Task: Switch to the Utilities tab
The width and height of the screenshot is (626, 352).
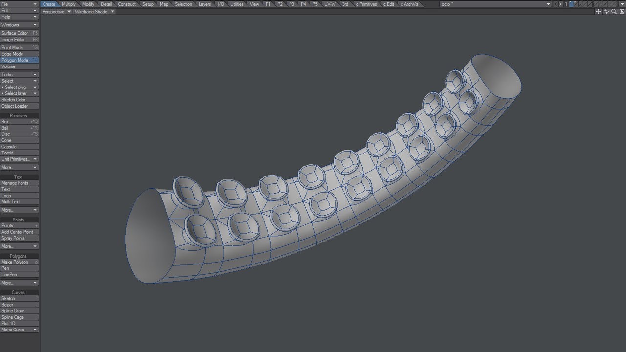Action: (237, 4)
